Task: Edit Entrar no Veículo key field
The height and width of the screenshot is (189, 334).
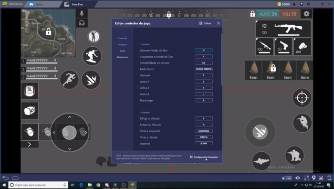Action: click(204, 125)
